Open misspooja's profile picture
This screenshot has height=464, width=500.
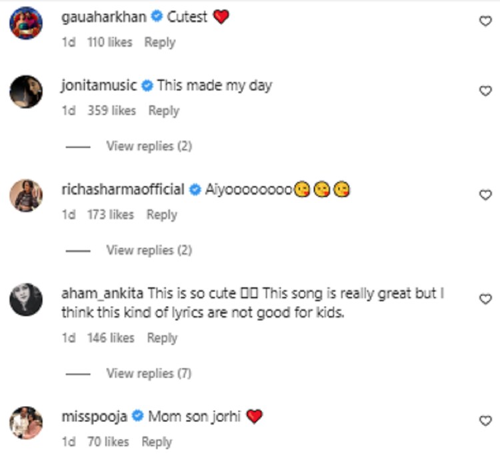click(x=26, y=423)
